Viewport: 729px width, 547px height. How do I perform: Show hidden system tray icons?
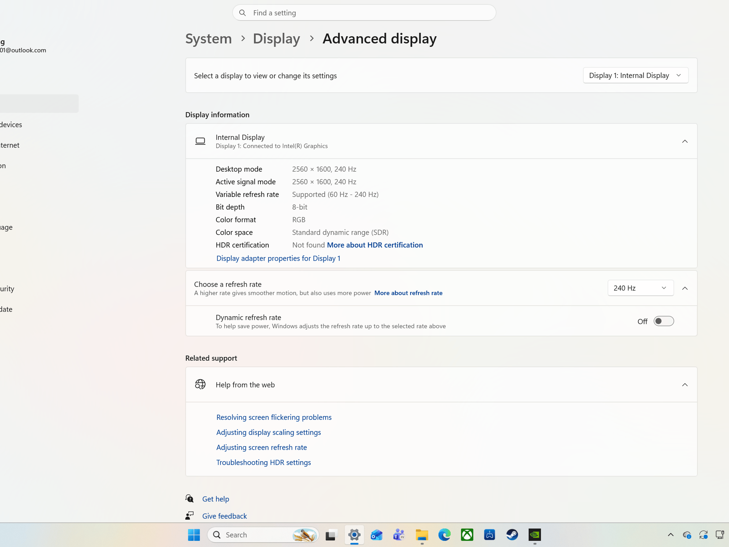point(671,535)
